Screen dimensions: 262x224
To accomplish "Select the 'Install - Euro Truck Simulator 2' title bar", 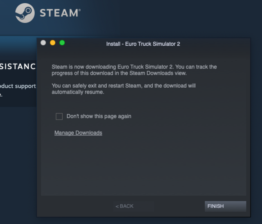I will click(143, 44).
